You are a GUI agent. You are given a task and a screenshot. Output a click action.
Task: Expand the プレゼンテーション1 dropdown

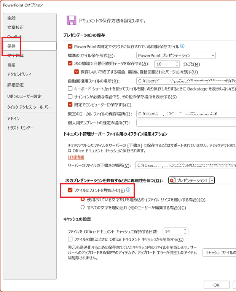(x=212, y=181)
